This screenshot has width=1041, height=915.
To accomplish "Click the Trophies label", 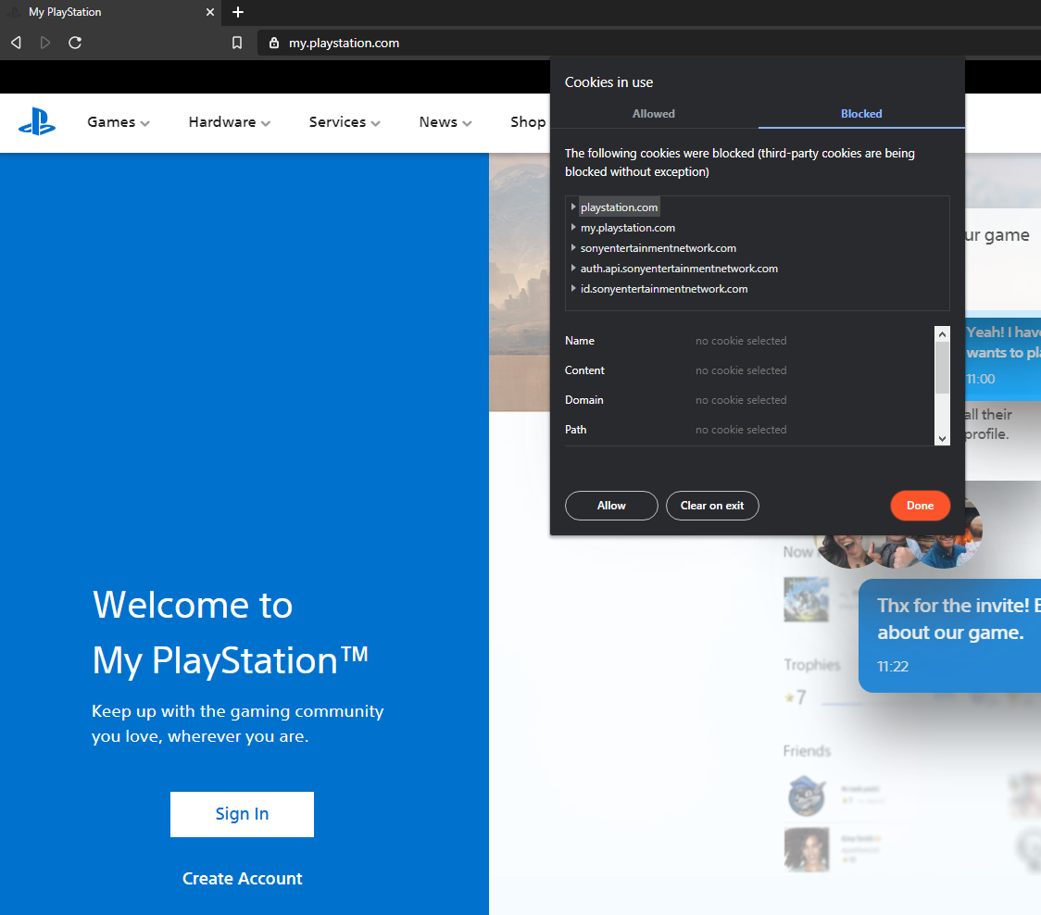I will (x=812, y=665).
